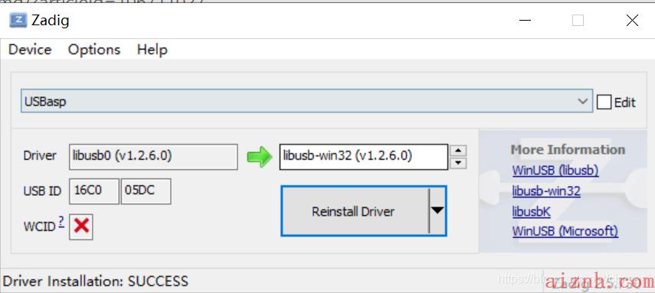655x293 pixels.
Task: Open the libusb-win32 information link
Action: coord(546,190)
